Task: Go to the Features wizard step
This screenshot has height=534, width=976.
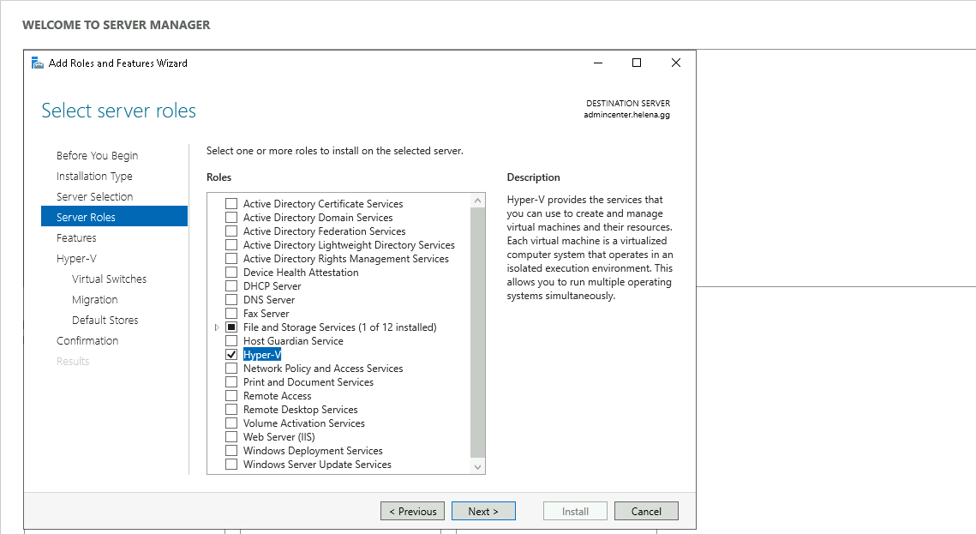Action: click(x=76, y=238)
